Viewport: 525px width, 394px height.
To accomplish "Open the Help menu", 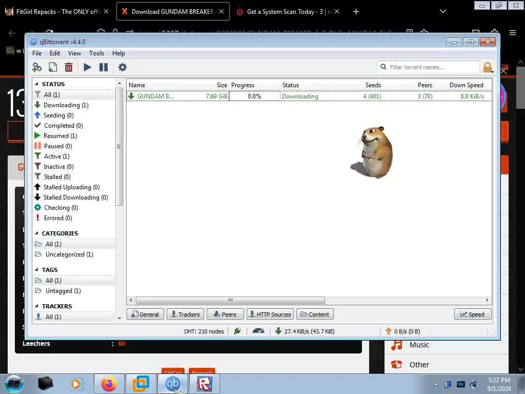I will [118, 53].
